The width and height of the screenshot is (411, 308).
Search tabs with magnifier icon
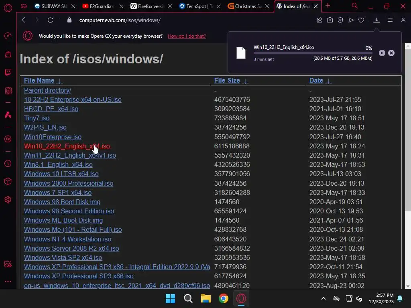pyautogui.click(x=355, y=6)
